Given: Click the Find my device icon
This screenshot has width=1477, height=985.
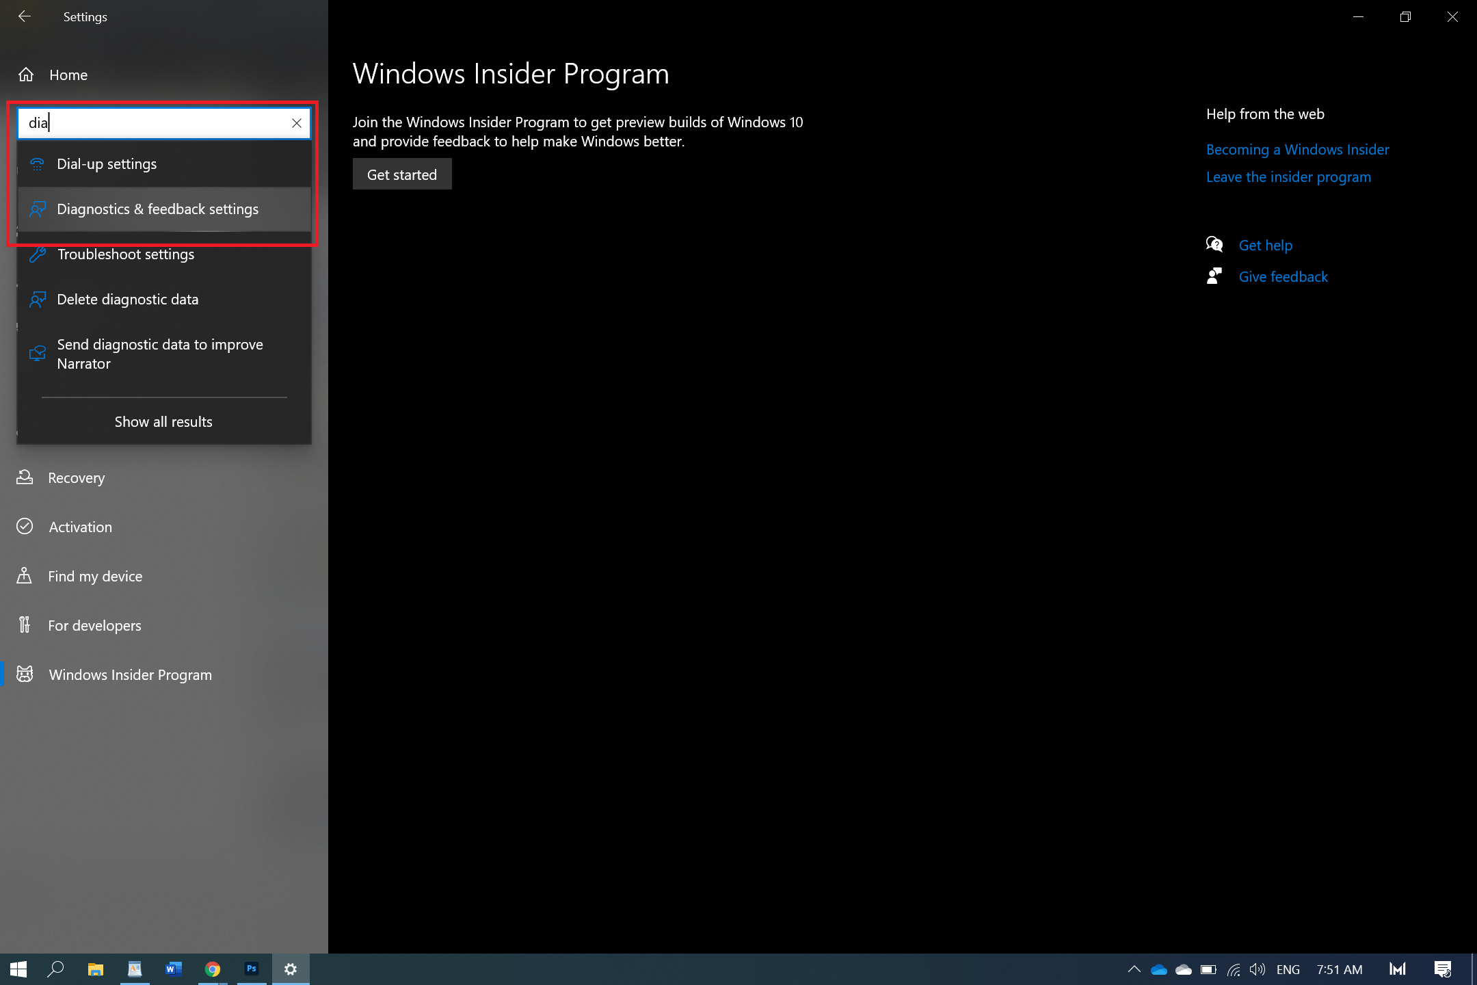Looking at the screenshot, I should (x=24, y=576).
